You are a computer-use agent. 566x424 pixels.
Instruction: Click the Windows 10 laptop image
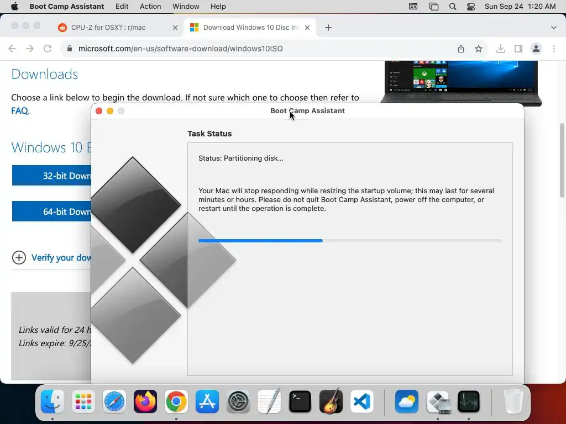coord(460,83)
